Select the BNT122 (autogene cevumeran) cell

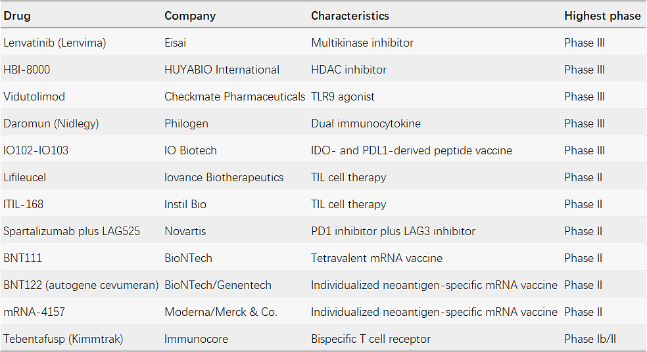(81, 285)
